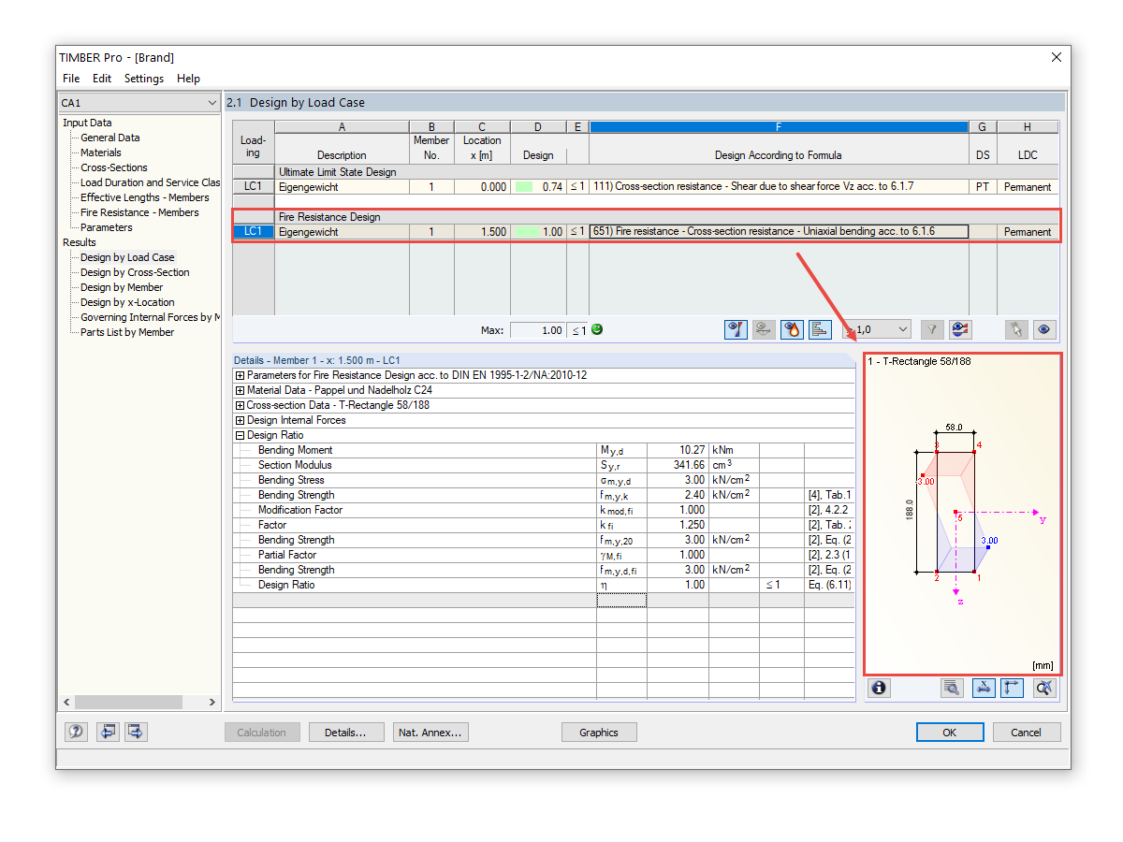Open the Settings menu

click(x=144, y=79)
